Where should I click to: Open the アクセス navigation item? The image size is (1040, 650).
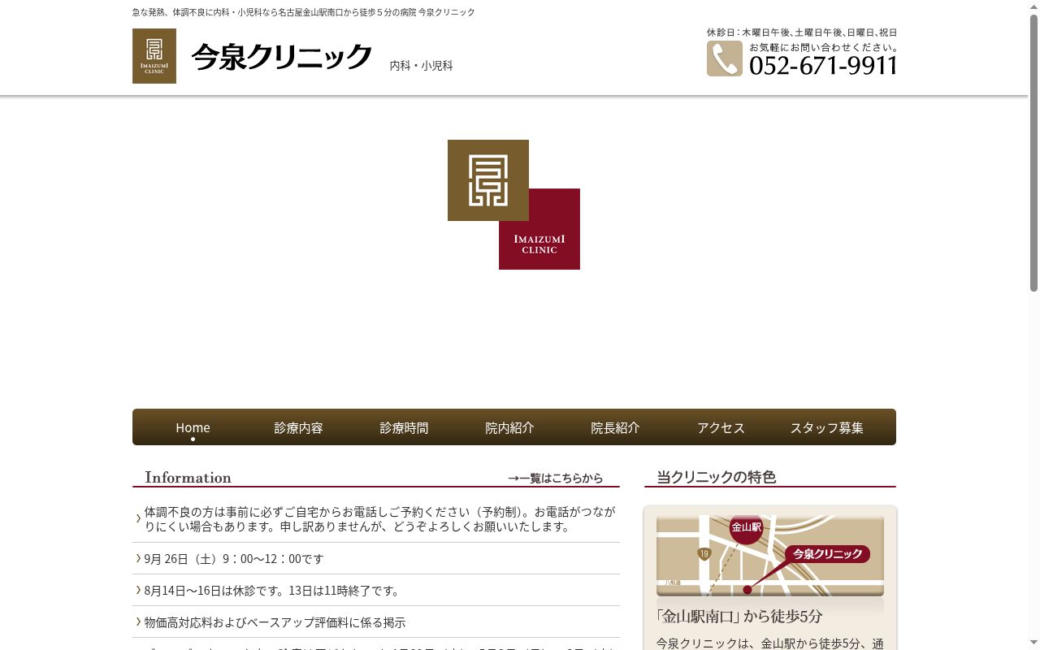(721, 427)
